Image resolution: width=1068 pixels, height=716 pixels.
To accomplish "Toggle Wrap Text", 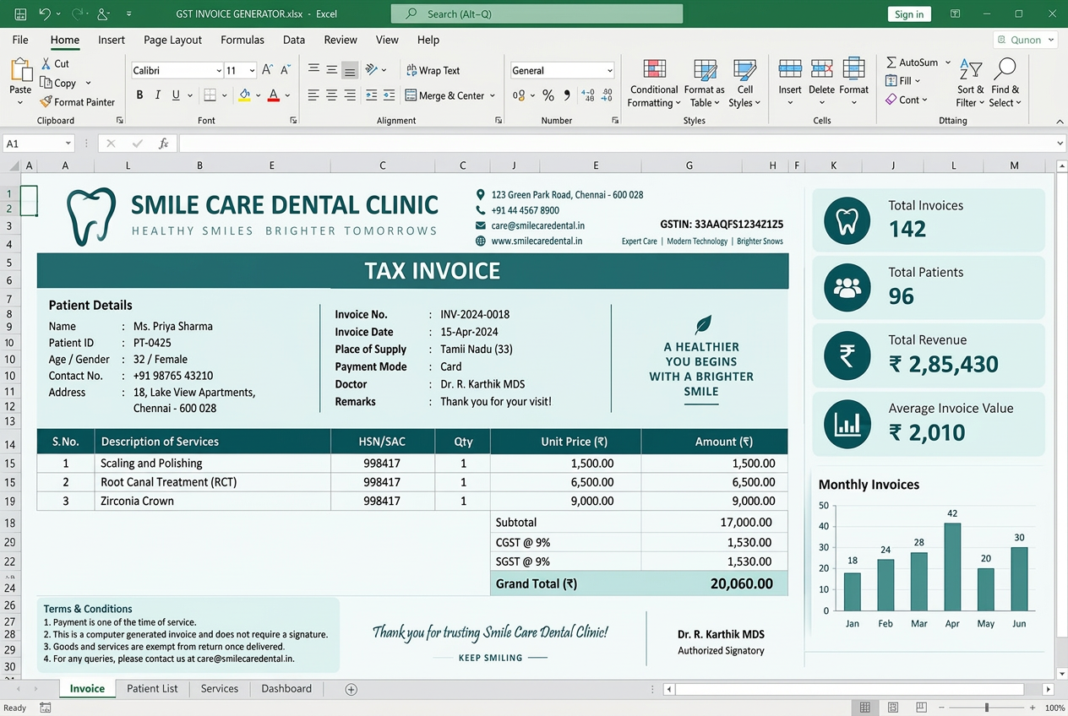I will click(433, 70).
